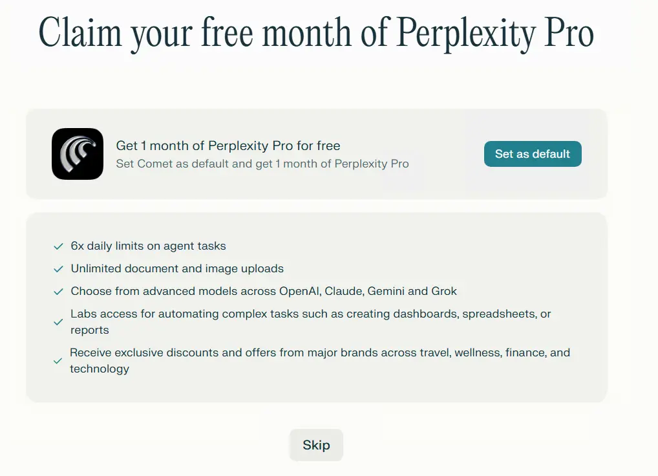Click the 'Choose from advanced models' feature line
Viewport: 658px width, 476px height.
pos(264,291)
